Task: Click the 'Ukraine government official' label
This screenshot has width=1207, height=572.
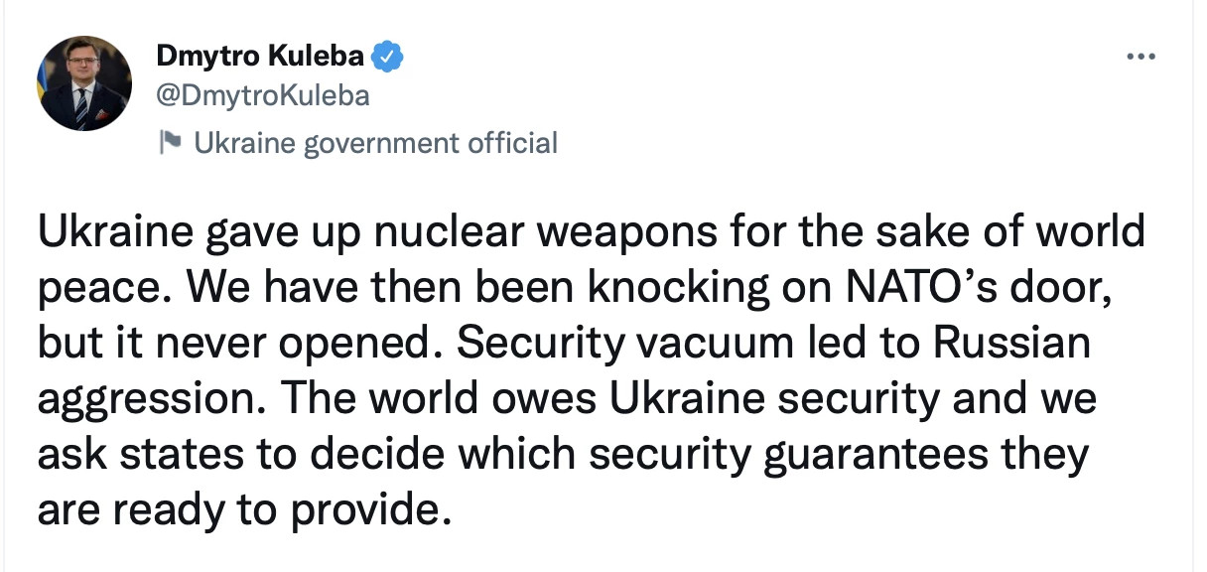Action: click(x=375, y=143)
